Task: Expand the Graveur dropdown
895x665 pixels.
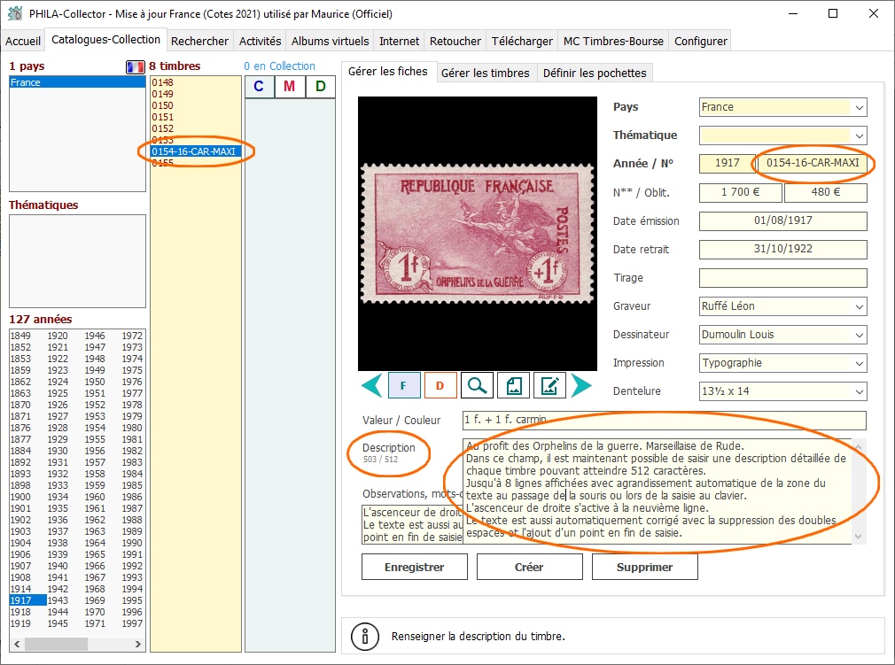Action: click(x=859, y=307)
